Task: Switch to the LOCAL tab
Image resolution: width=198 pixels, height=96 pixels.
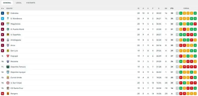Action: 19,3
